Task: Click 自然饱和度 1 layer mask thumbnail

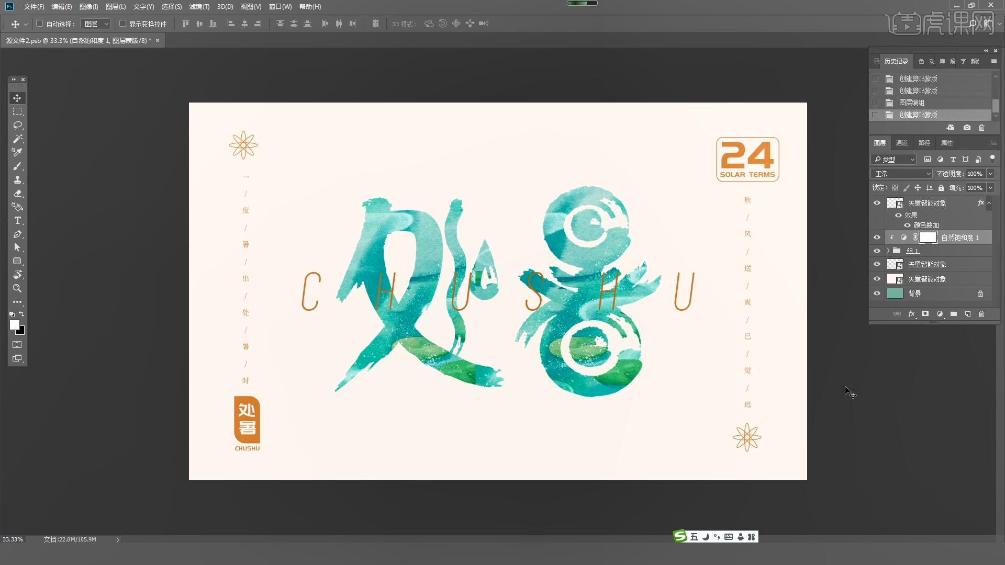Action: [x=928, y=238]
